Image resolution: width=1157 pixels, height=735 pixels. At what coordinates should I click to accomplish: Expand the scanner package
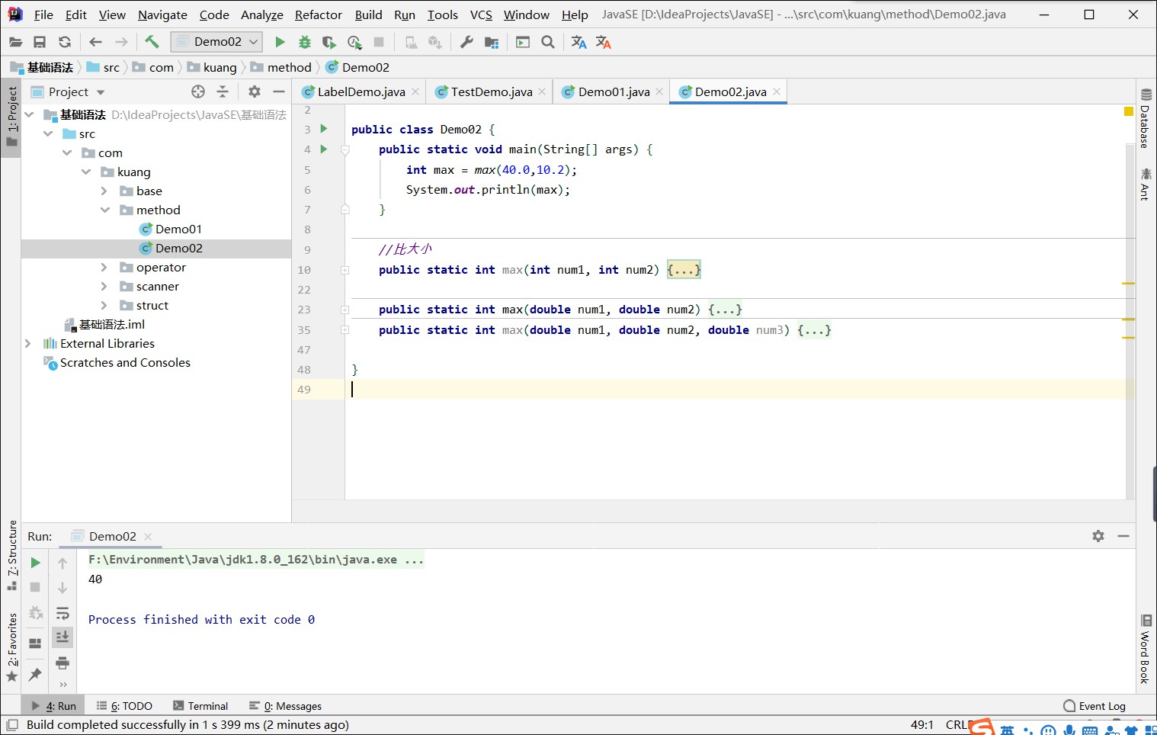[104, 286]
